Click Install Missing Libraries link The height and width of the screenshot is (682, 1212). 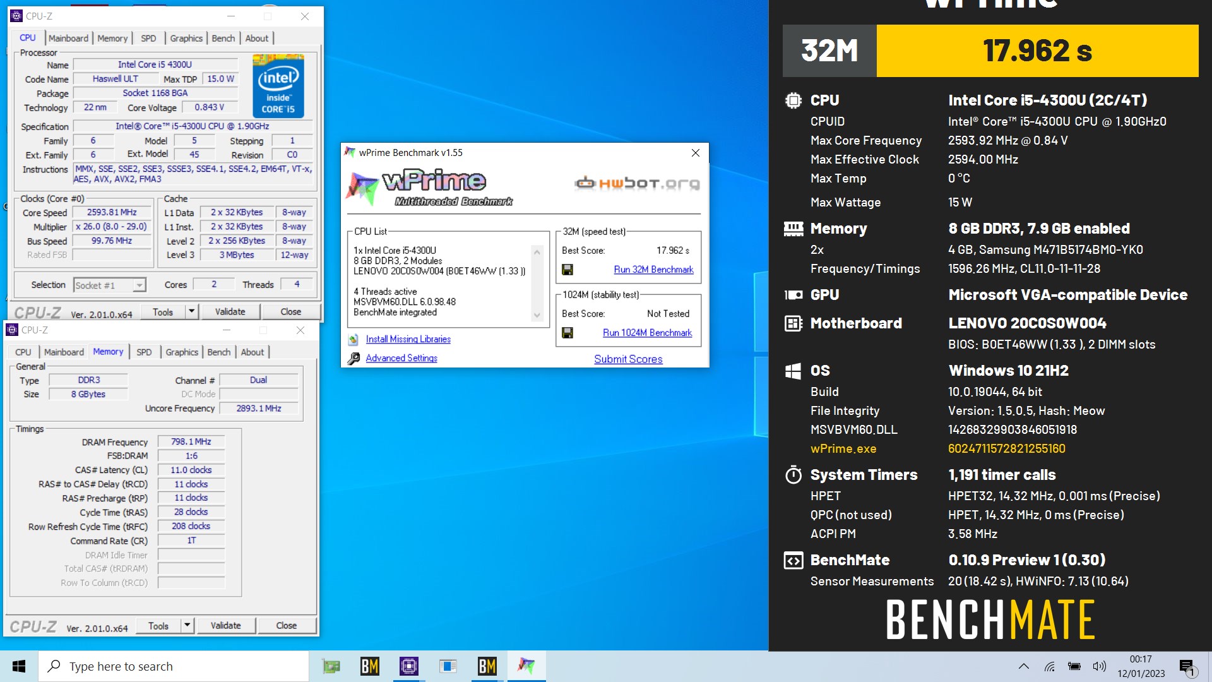(x=408, y=340)
